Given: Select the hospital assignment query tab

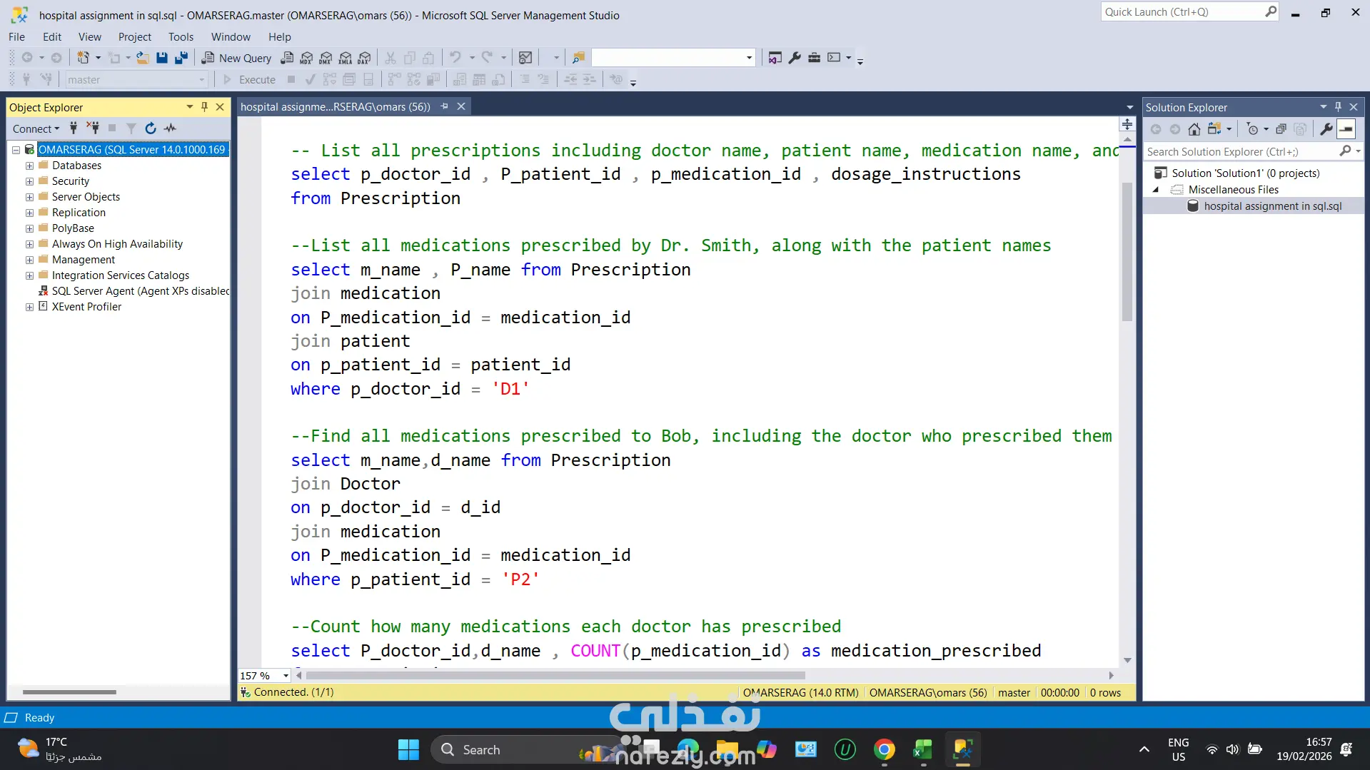Looking at the screenshot, I should click(336, 106).
